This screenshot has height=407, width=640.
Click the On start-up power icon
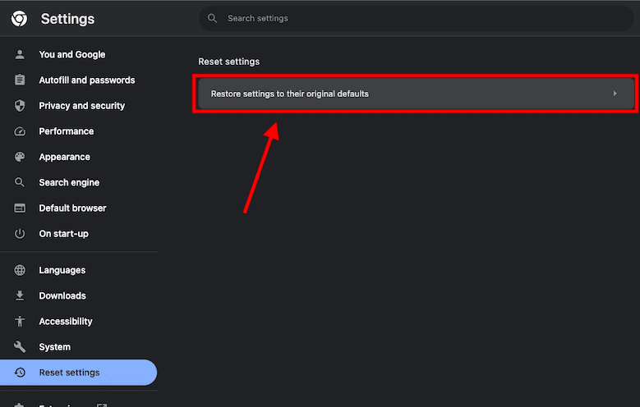coord(21,234)
